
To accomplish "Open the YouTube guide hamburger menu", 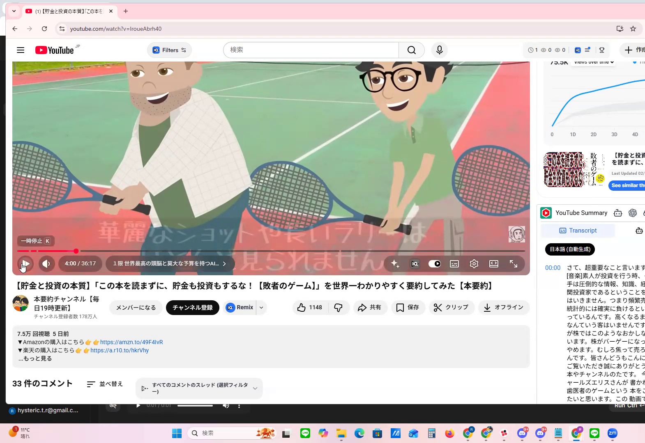I will pos(21,50).
